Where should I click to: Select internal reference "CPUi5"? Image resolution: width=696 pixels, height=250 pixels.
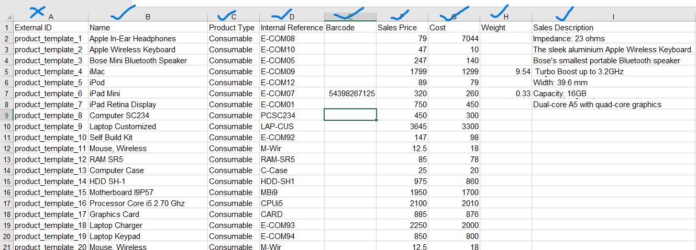(x=292, y=203)
